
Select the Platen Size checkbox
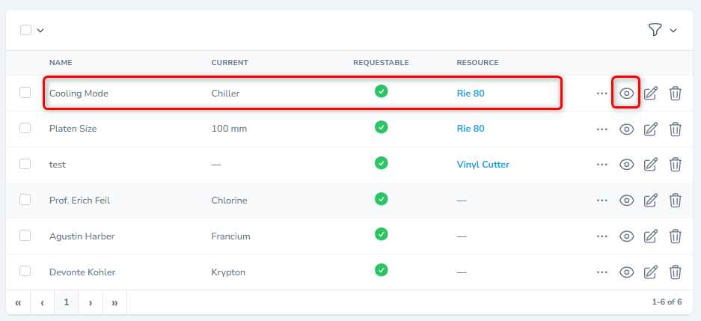click(25, 128)
